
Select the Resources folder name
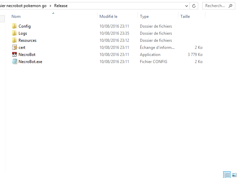click(x=27, y=40)
